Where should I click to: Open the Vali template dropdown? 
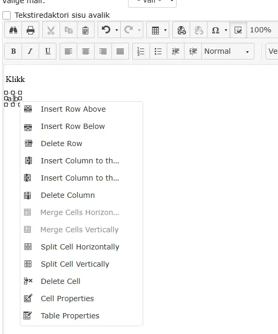tap(153, 3)
